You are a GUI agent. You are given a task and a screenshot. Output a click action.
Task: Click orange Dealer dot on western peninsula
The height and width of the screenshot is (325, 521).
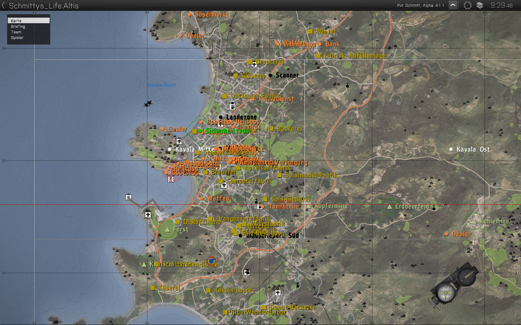(x=163, y=129)
